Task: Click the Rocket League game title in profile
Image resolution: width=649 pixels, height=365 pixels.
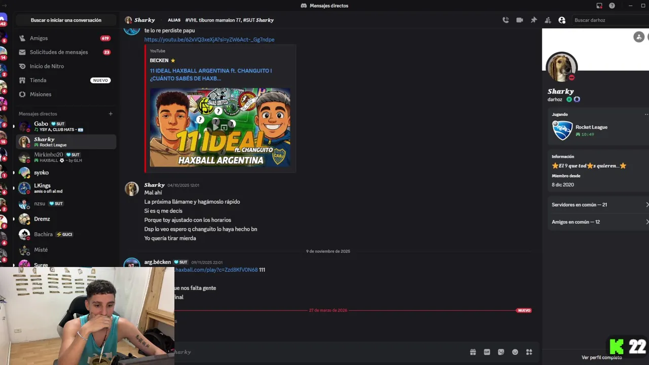Action: pos(591,127)
